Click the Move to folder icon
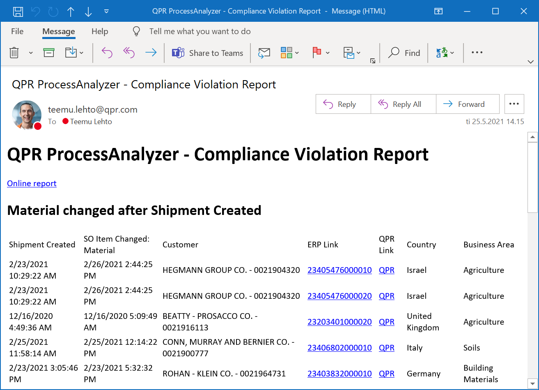This screenshot has height=390, width=539. coord(71,53)
